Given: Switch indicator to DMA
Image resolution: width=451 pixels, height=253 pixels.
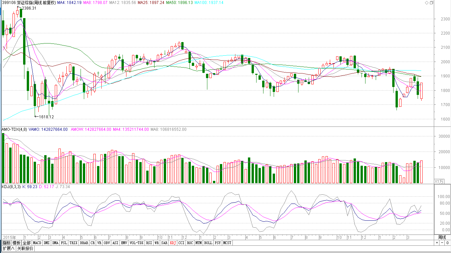Looking at the screenshot, I should point(55,243).
